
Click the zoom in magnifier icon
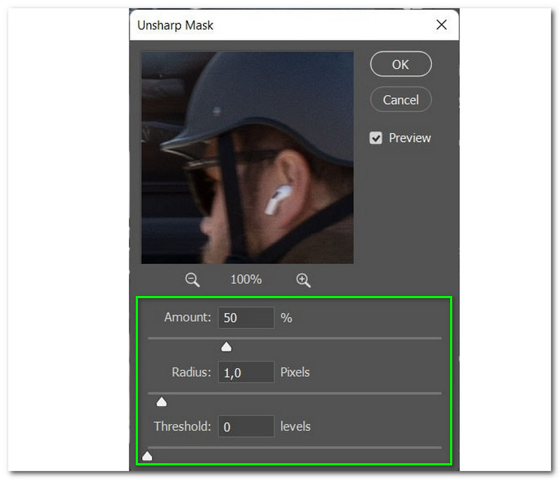[x=303, y=280]
